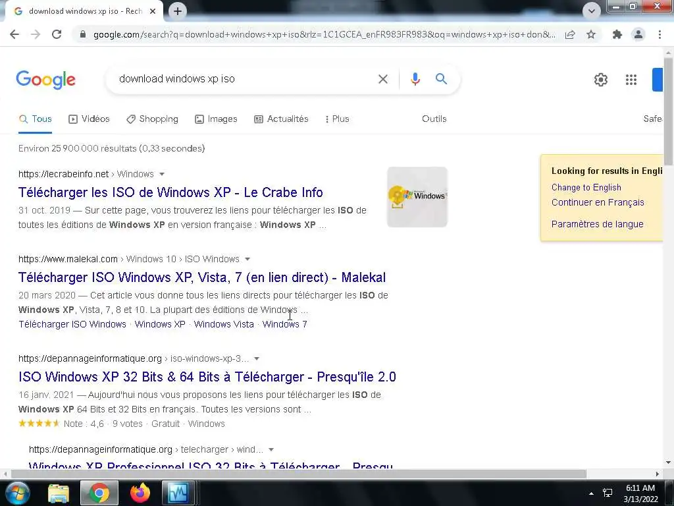
Task: Select the Tous results tab
Action: point(36,119)
